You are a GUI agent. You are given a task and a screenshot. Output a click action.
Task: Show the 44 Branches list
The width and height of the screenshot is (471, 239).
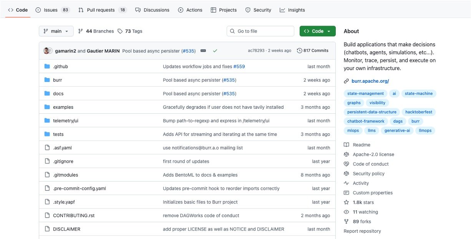coord(96,31)
